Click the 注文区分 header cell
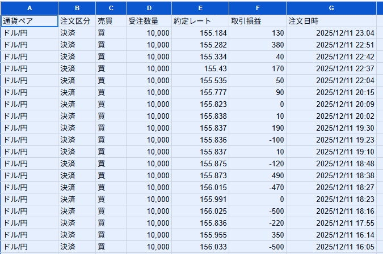383x254 pixels. [77, 21]
